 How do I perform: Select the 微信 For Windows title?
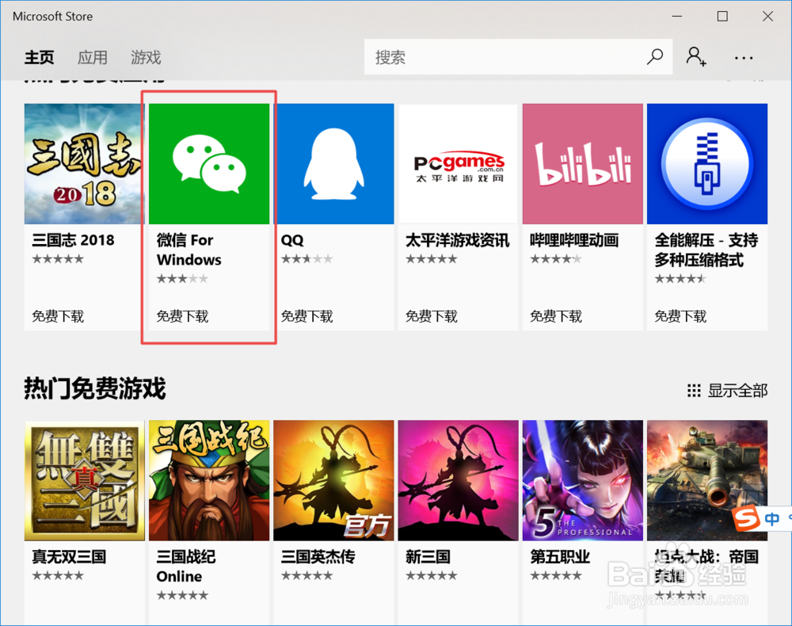189,250
